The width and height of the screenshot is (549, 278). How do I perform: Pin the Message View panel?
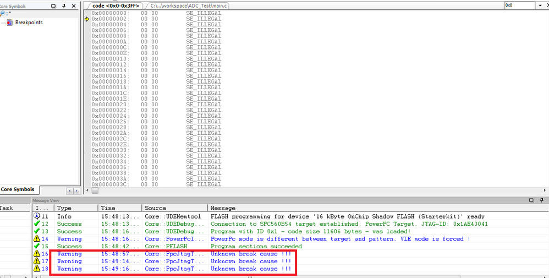542,200
